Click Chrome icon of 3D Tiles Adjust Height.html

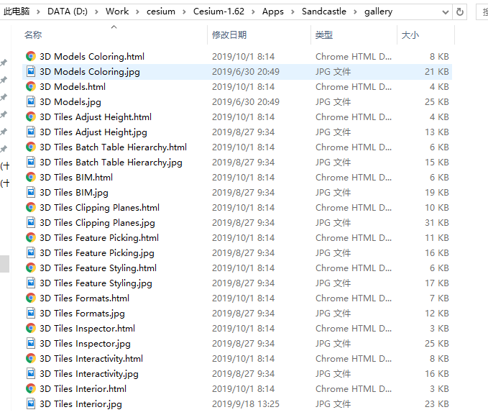[30, 117]
